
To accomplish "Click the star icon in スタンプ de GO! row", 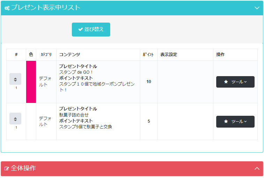I will [226, 82].
